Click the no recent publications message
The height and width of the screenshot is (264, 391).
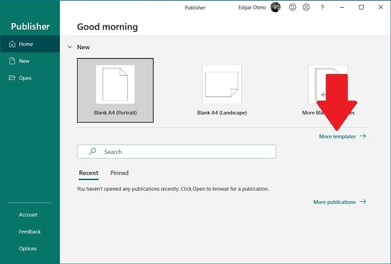173,189
